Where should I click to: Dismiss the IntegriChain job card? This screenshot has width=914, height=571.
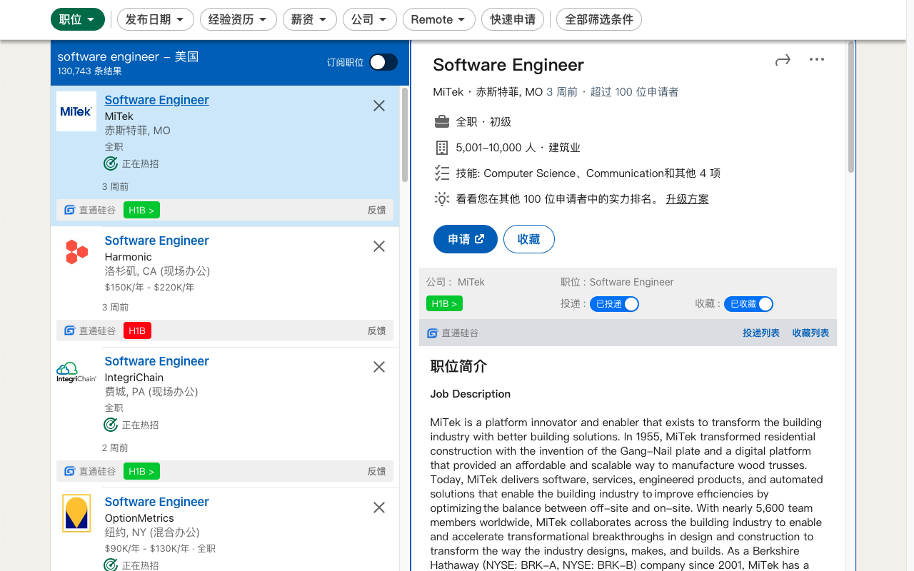click(379, 367)
